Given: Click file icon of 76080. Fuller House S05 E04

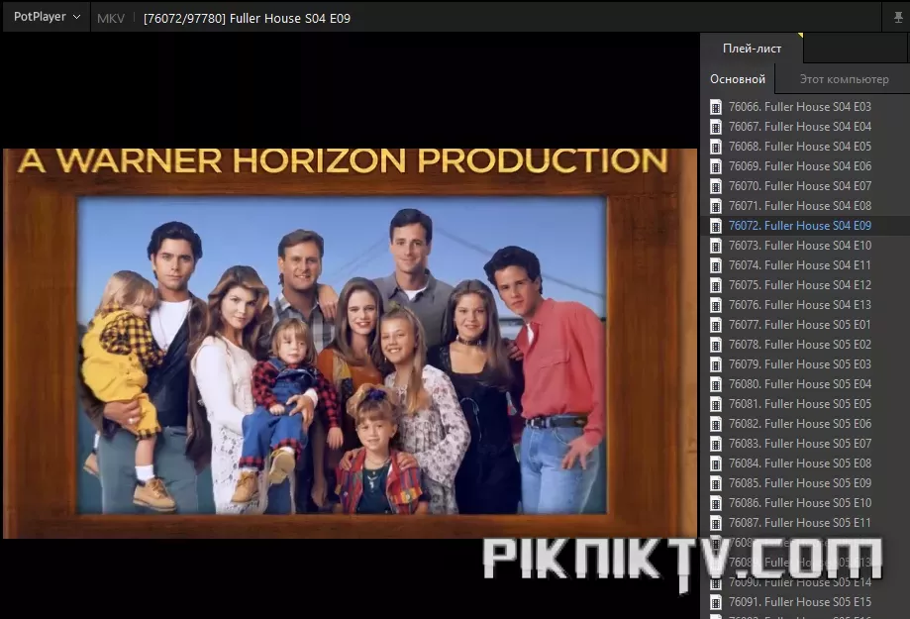Looking at the screenshot, I should pos(716,384).
